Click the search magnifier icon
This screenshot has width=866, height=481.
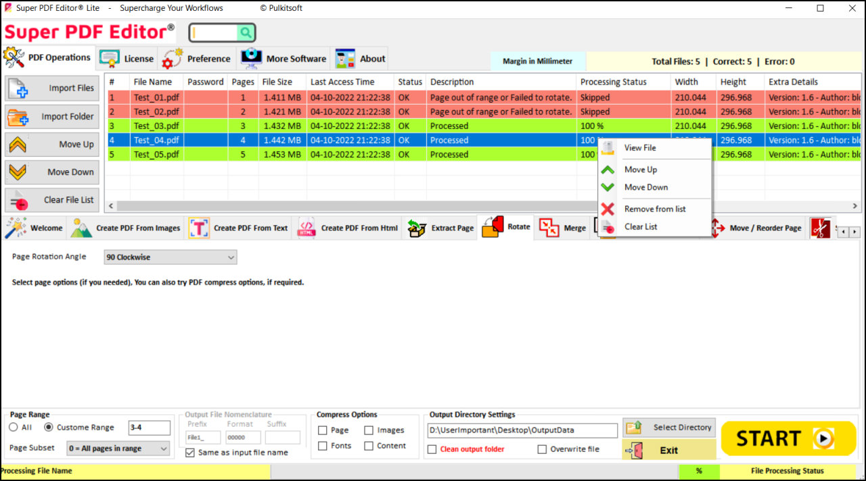[x=247, y=32]
